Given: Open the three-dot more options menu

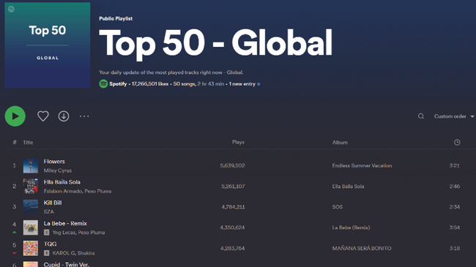Looking at the screenshot, I should 84,116.
